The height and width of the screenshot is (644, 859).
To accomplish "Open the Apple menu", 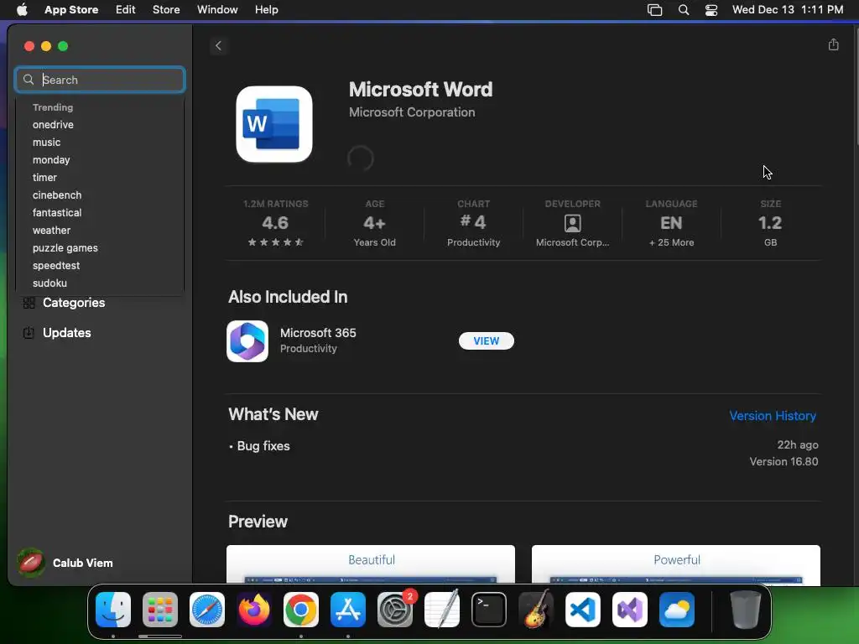I will pyautogui.click(x=22, y=9).
